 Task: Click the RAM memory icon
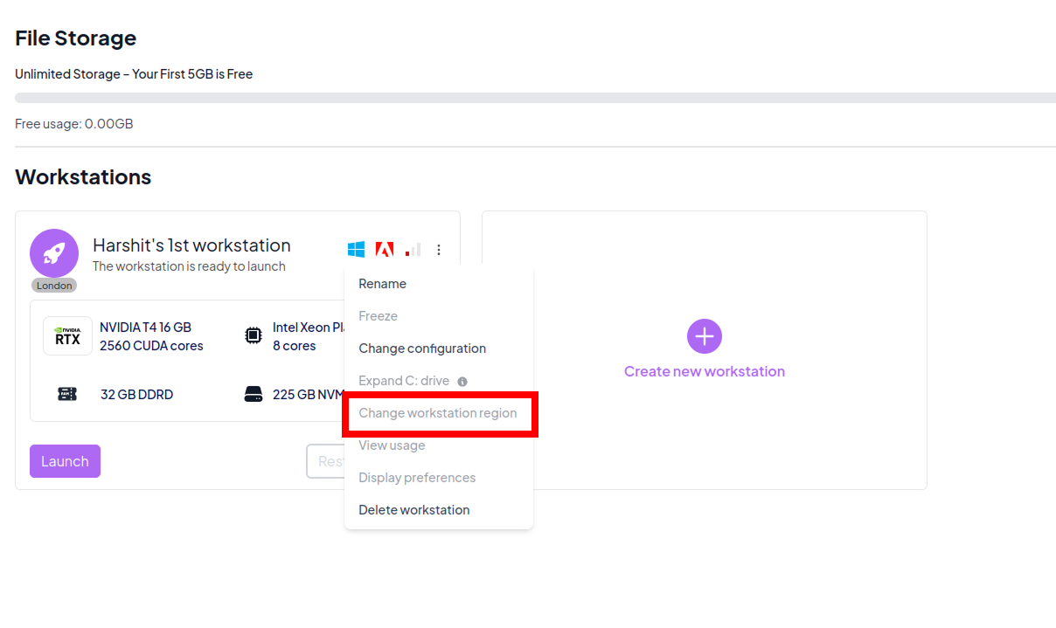click(67, 394)
